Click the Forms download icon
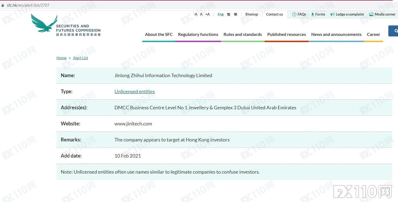This screenshot has width=398, height=202. [312, 14]
